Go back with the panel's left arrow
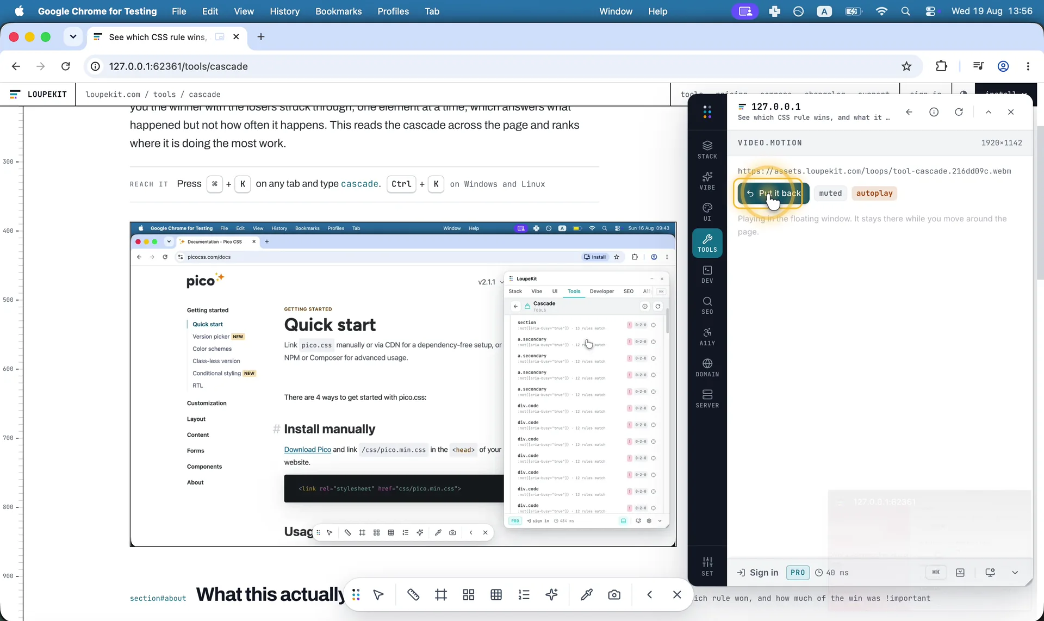Image resolution: width=1044 pixels, height=621 pixels. [x=909, y=112]
